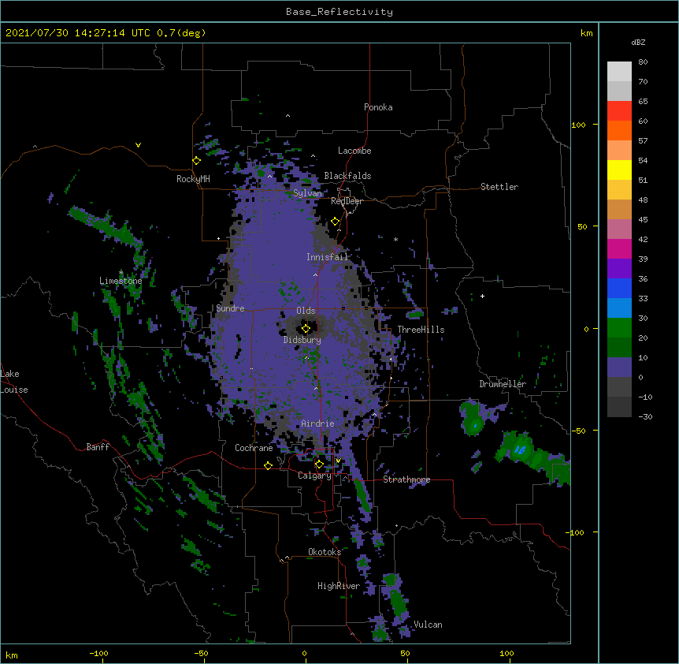This screenshot has width=679, height=664.
Task: Select the orange 57-60 dBZ legend swatch
Action: 619,130
